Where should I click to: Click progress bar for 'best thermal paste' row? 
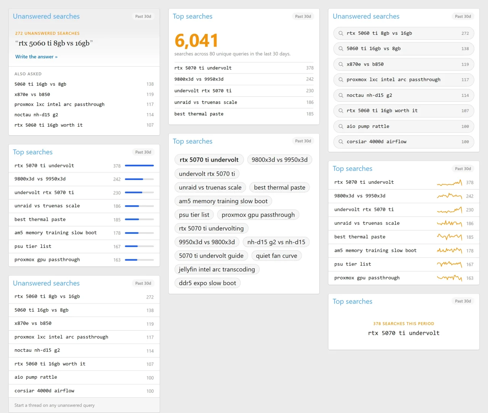tap(139, 220)
